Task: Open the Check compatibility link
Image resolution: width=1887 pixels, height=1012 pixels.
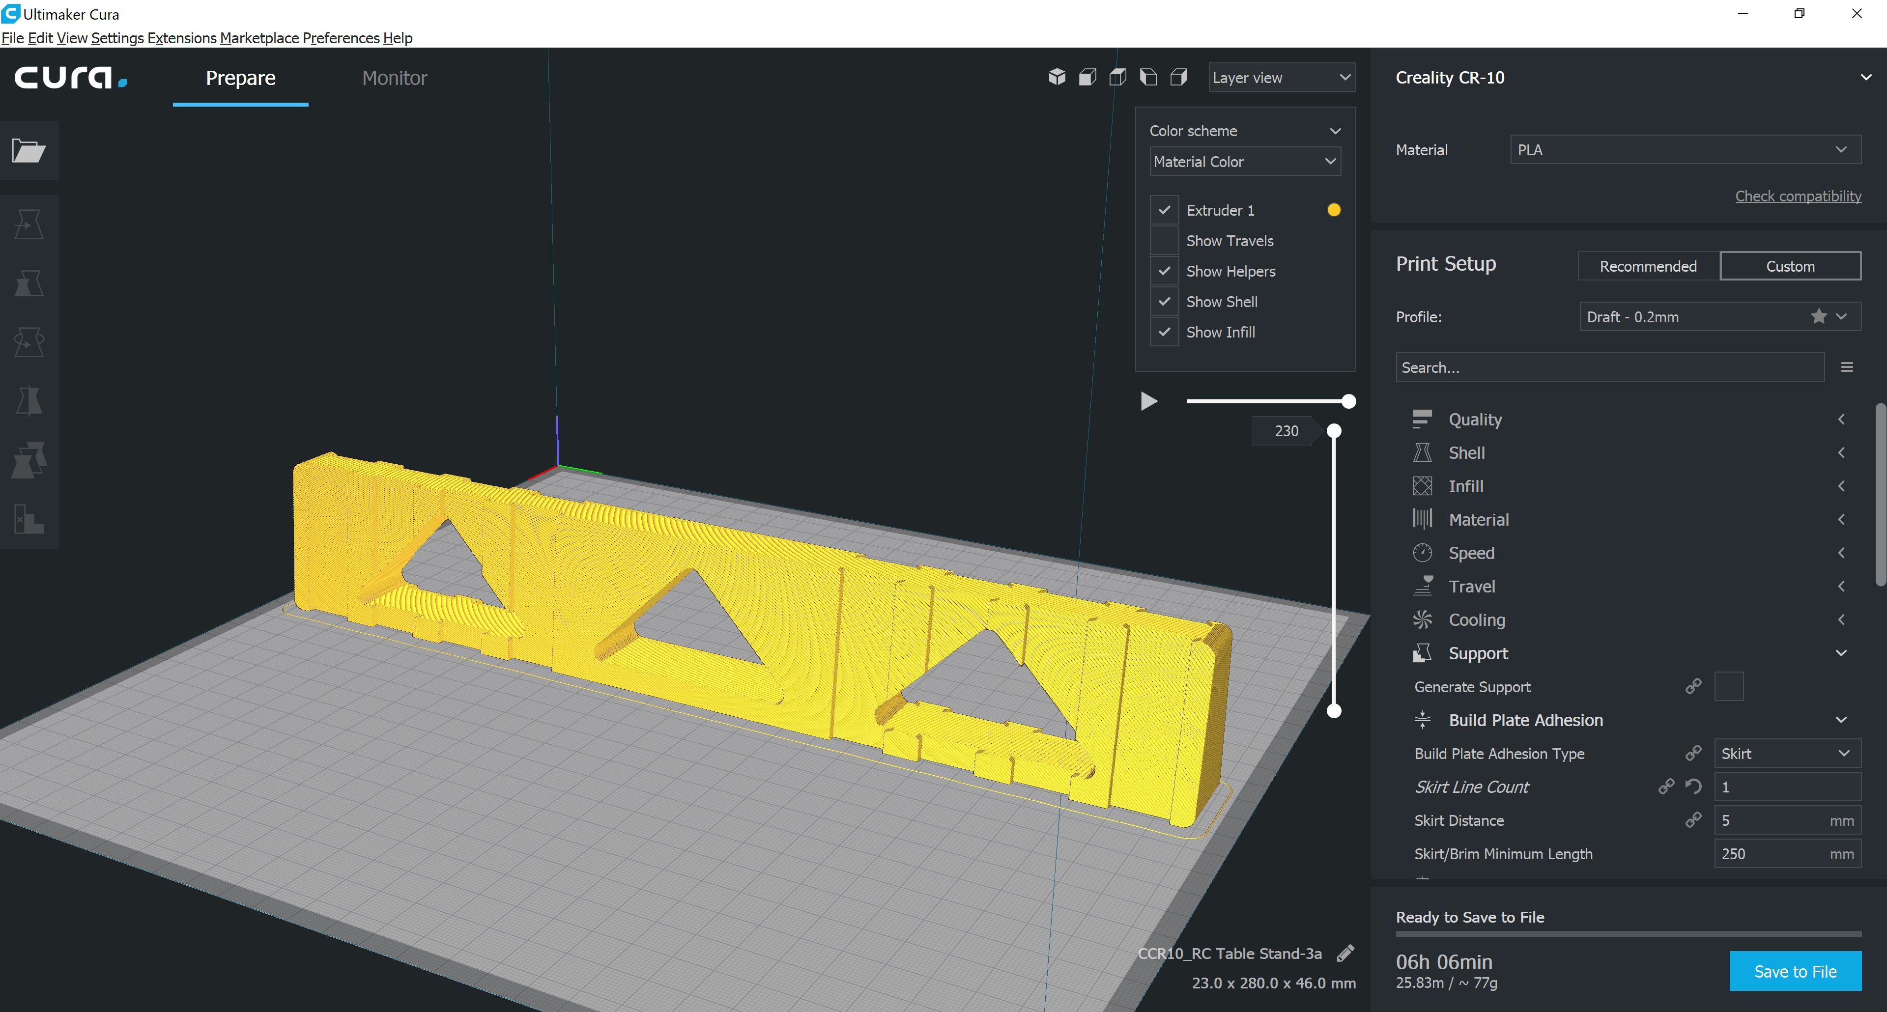Action: tap(1798, 196)
